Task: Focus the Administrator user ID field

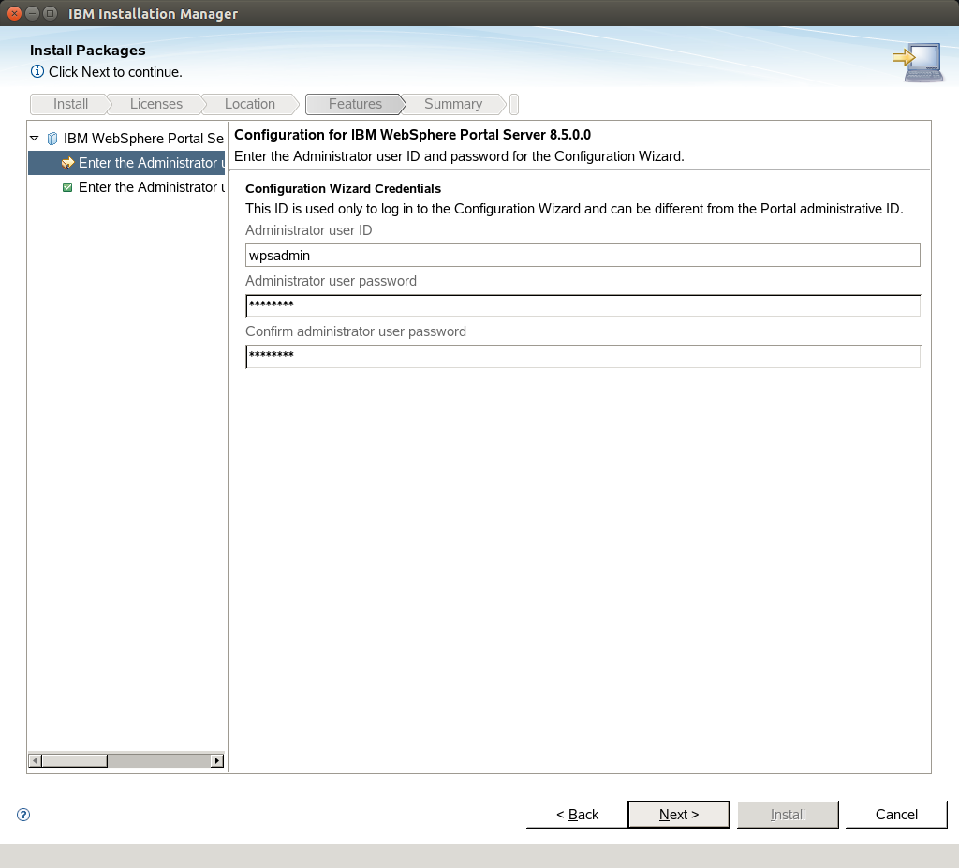Action: pos(583,255)
